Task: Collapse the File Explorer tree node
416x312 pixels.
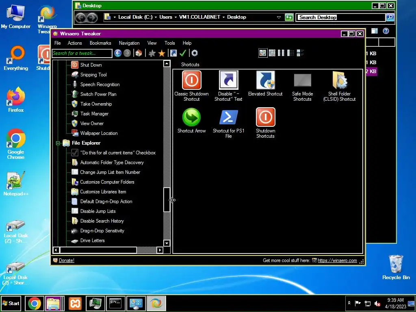Action: [x=58, y=143]
